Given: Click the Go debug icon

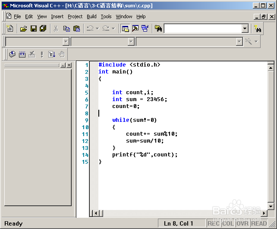Looking at the screenshot, I should 52,54.
